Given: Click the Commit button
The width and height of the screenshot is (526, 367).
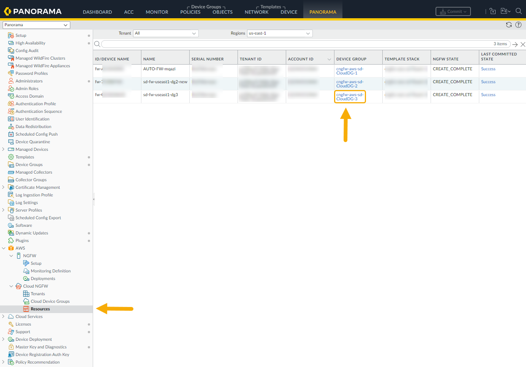Looking at the screenshot, I should (453, 11).
